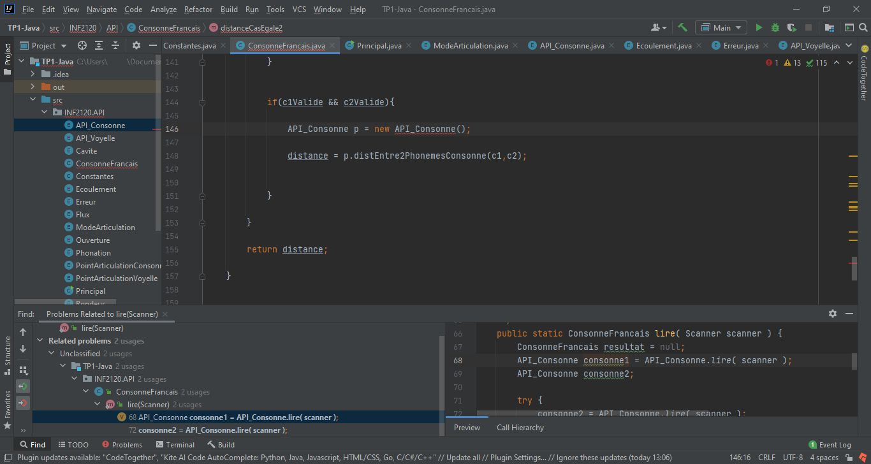Toggle the TODO tool window
This screenshot has width=871, height=464.
(74, 444)
